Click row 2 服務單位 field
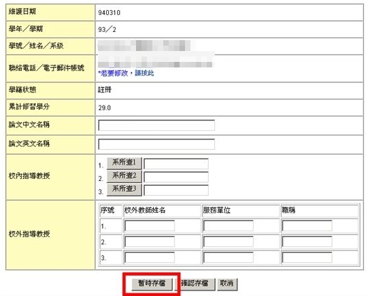The width and height of the screenshot is (370, 296). pos(228,242)
